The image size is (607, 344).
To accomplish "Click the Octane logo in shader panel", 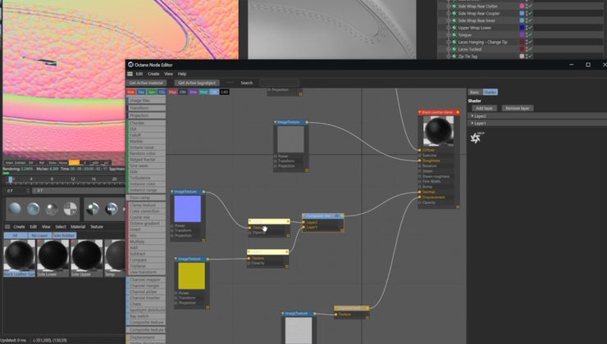I will [x=476, y=138].
